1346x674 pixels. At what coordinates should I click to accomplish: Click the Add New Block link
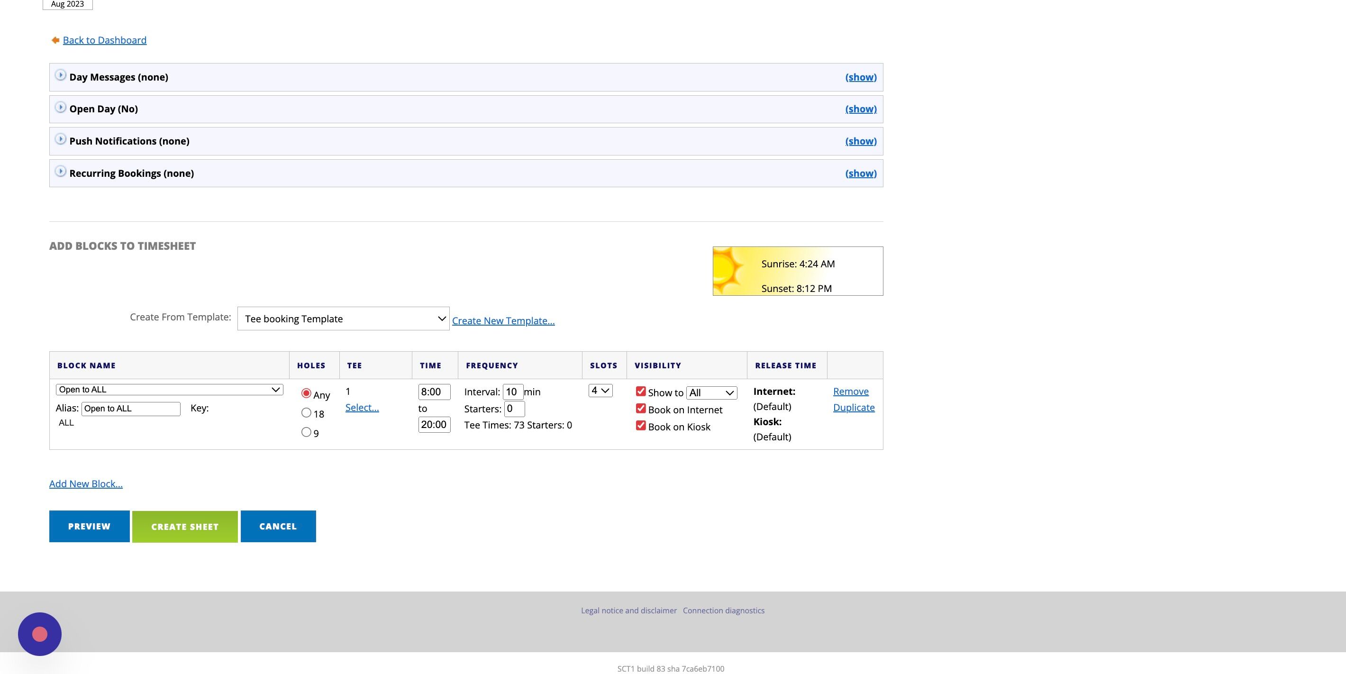[x=86, y=484]
